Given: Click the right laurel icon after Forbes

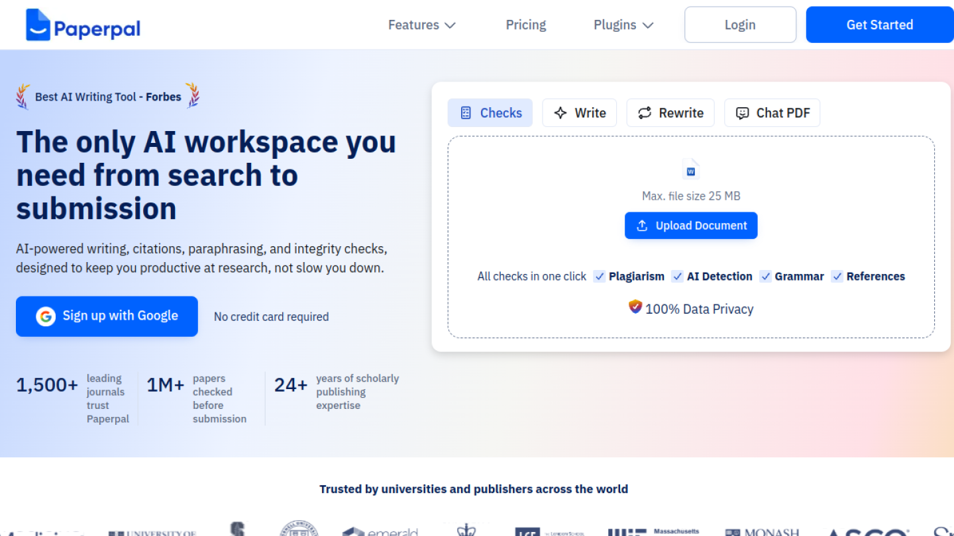Looking at the screenshot, I should (x=193, y=96).
